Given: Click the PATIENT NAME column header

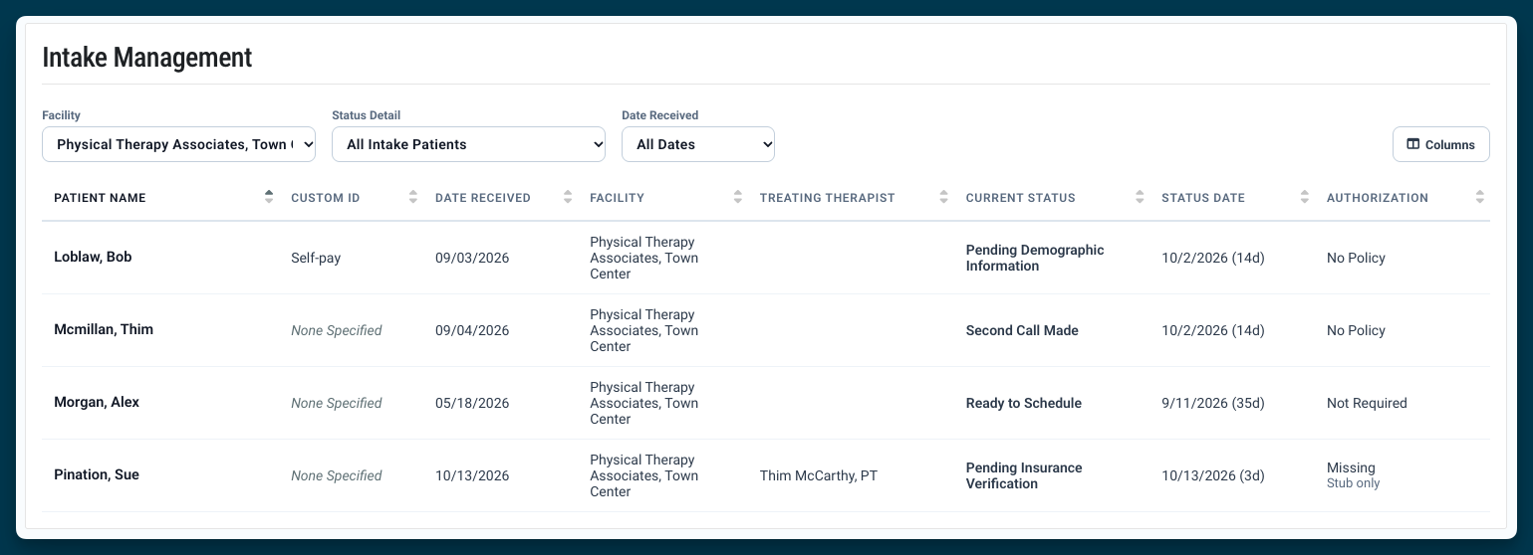Looking at the screenshot, I should tap(100, 198).
